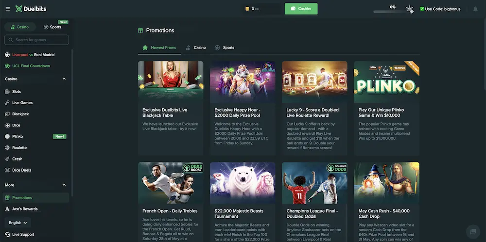Open Majestic Beasts Tournament thumbnail
Screen dimensions: 486x242
tap(243, 183)
